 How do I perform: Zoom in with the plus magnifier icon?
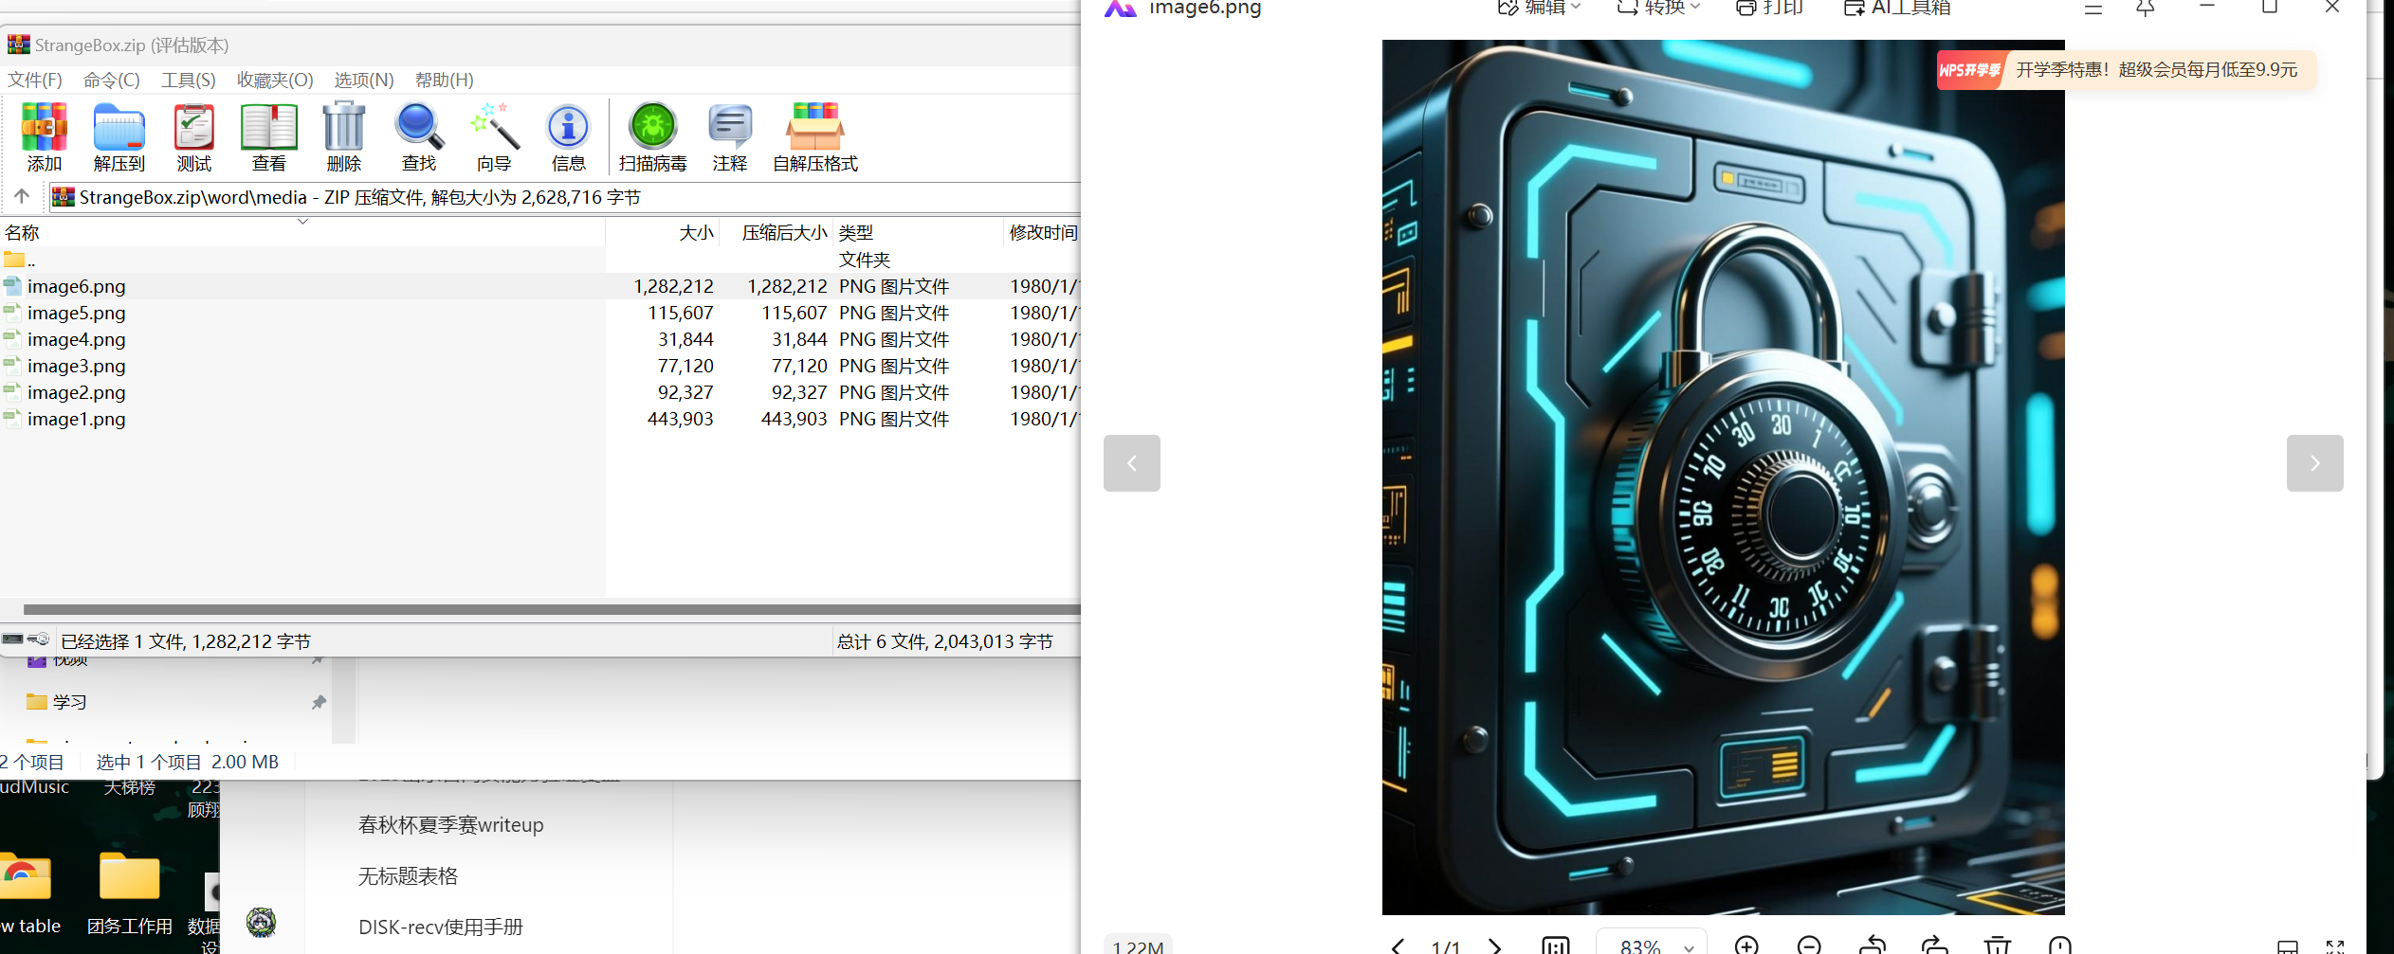coord(1746,945)
